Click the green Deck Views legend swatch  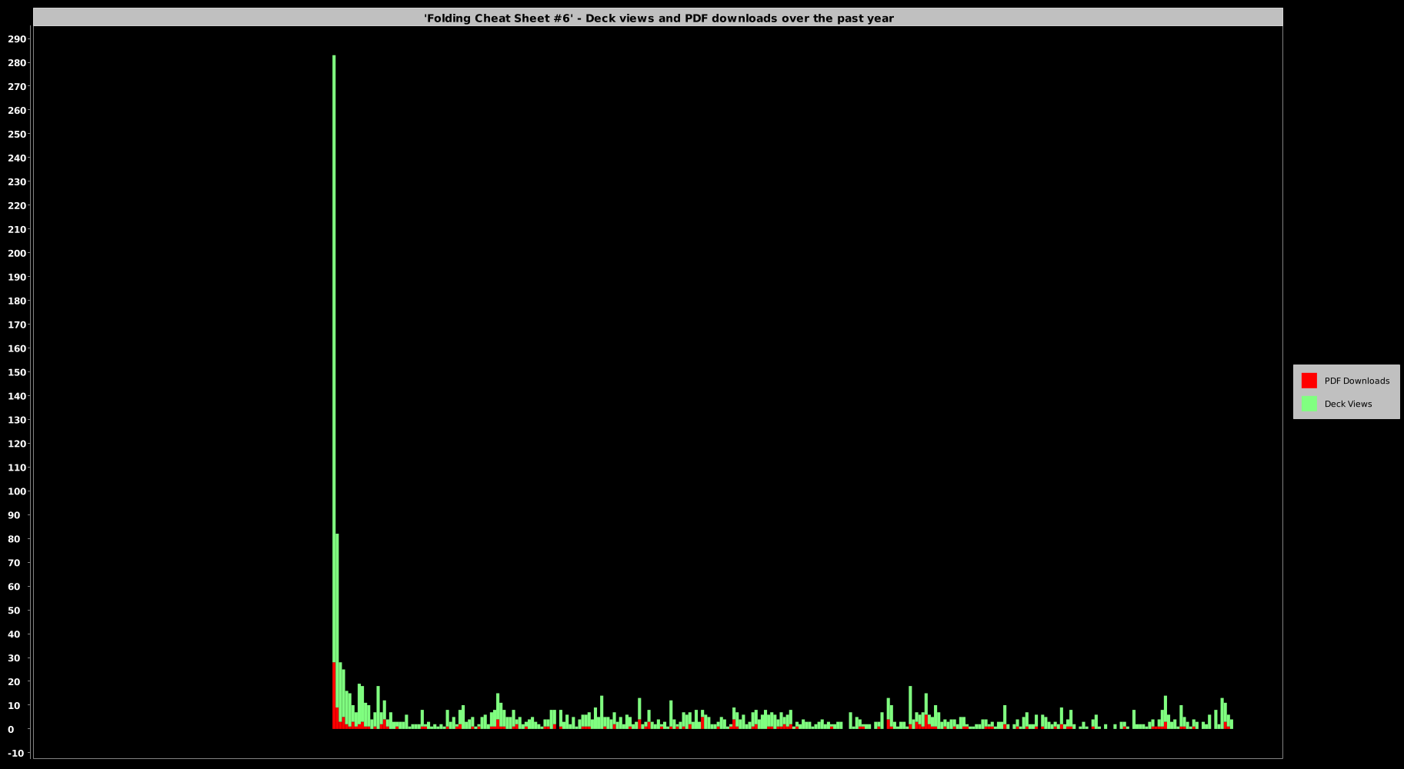click(x=1309, y=404)
